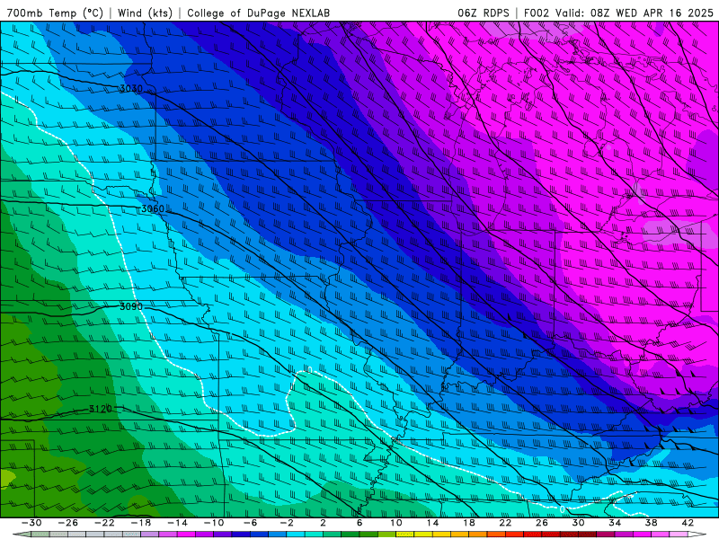Image resolution: width=719 pixels, height=539 pixels.
Task: Click the -22 color scale value
Action: [104, 523]
